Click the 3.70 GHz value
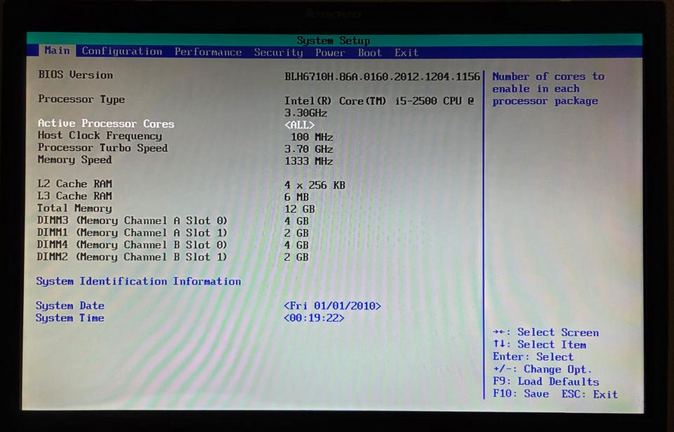The height and width of the screenshot is (432, 674). pos(309,149)
